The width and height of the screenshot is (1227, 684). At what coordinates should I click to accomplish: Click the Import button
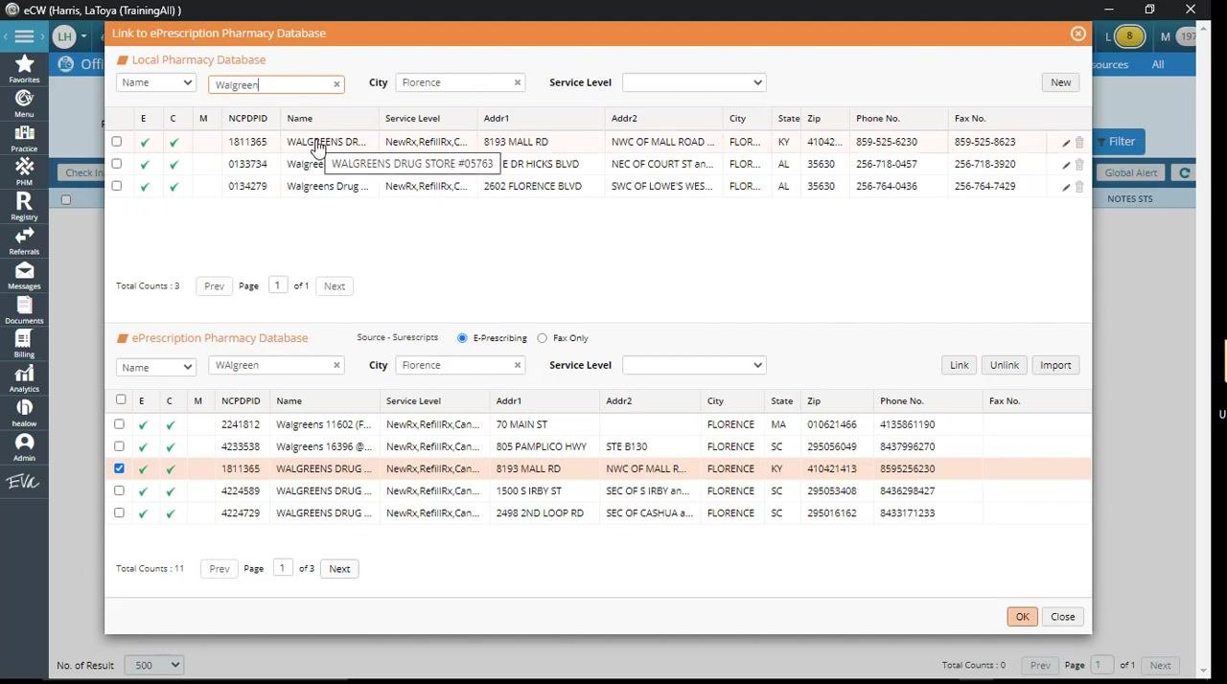tap(1055, 365)
